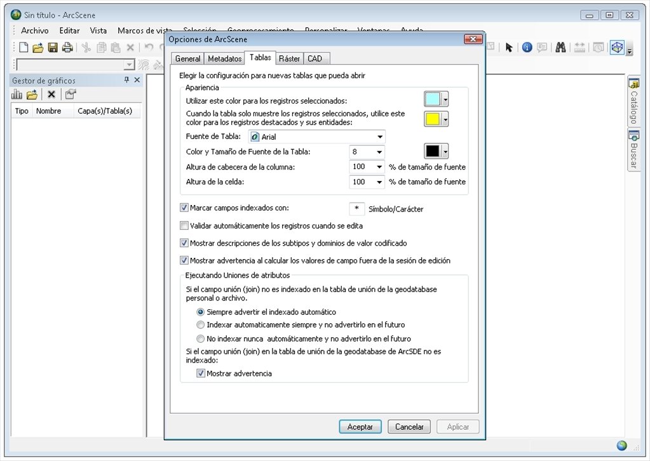Click the Open folder icon in main toolbar
Image resolution: width=650 pixels, height=461 pixels.
[x=37, y=48]
